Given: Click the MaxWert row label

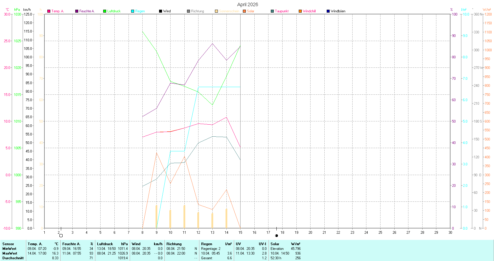Looking at the screenshot, I should pyautogui.click(x=10, y=253).
